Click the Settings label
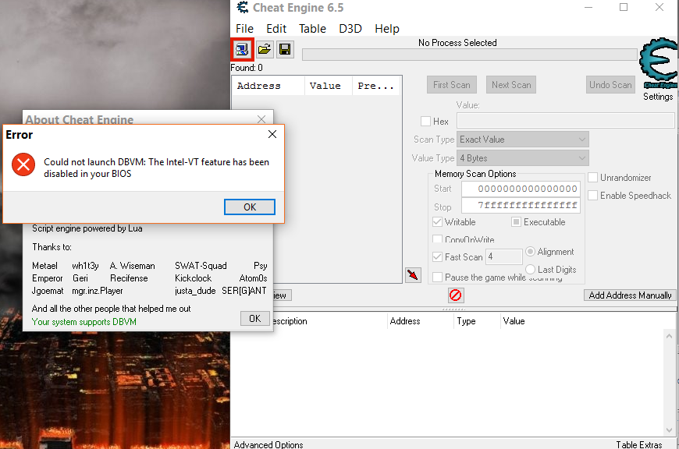679x449 pixels. point(658,97)
